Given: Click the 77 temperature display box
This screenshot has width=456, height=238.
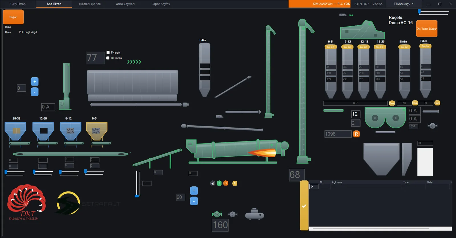Looking at the screenshot, I should tap(95, 58).
